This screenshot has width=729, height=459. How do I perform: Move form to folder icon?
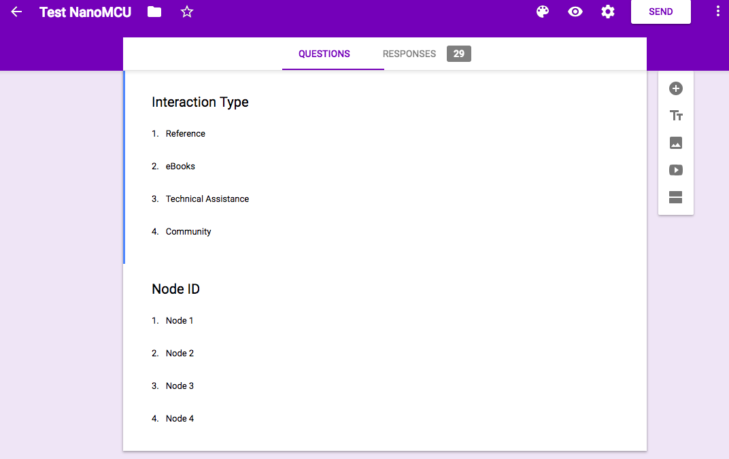tap(154, 12)
